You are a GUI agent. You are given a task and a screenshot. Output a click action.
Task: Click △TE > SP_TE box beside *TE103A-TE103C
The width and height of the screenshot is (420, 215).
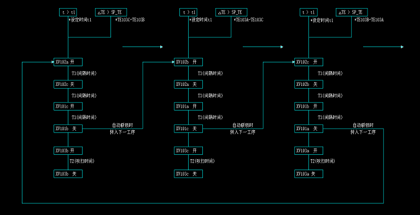[231, 13]
